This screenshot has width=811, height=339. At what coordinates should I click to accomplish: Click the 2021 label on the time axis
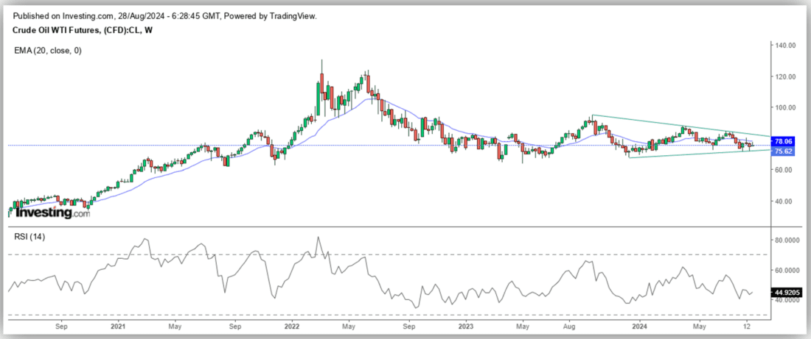coord(118,326)
